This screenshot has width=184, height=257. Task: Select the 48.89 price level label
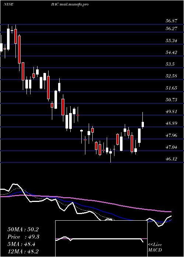(171, 123)
